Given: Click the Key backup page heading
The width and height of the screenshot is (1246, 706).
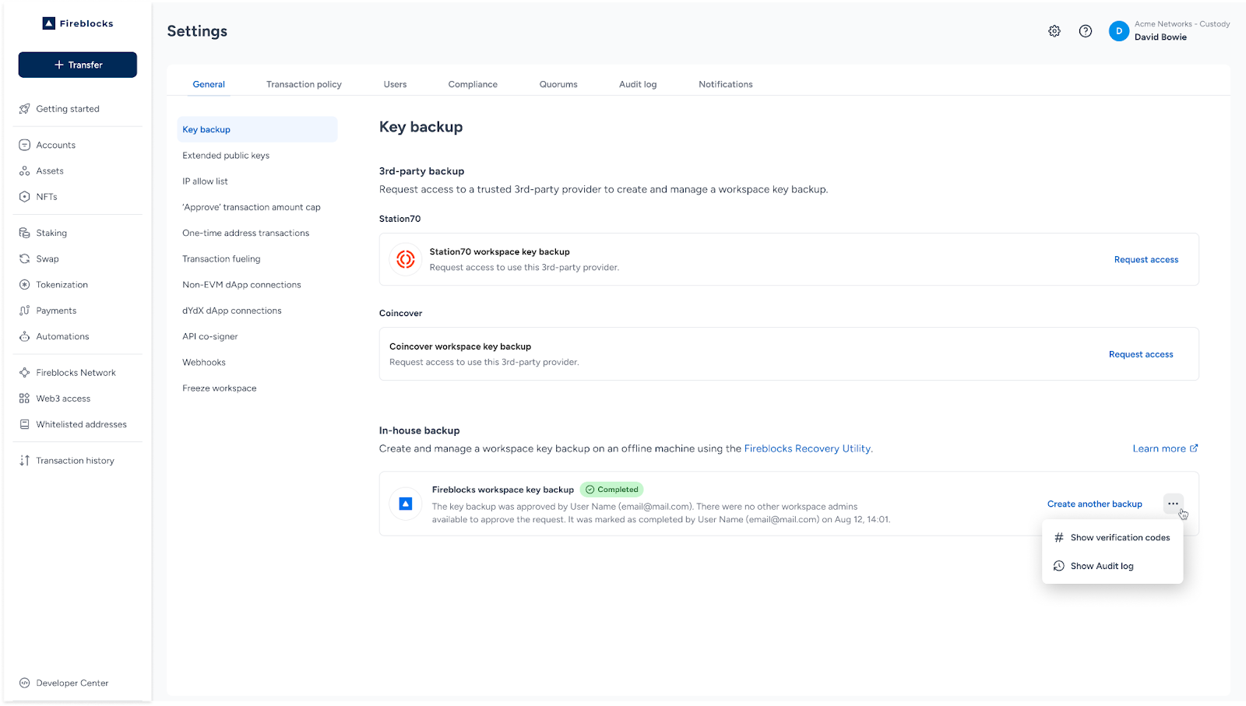Looking at the screenshot, I should tap(421, 127).
